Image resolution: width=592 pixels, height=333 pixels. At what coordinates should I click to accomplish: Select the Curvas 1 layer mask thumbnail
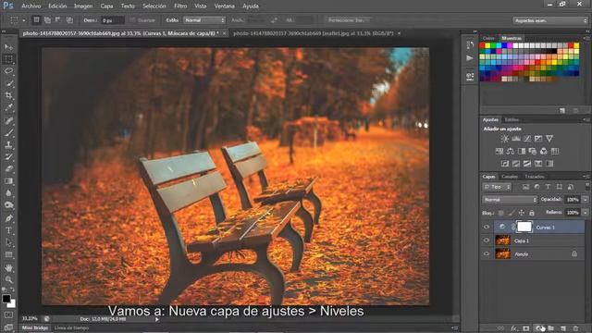(x=524, y=227)
